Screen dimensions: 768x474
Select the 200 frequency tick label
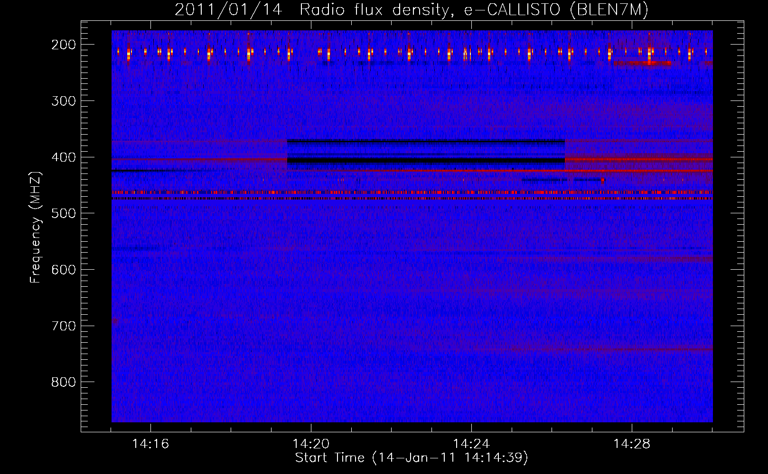pos(64,45)
